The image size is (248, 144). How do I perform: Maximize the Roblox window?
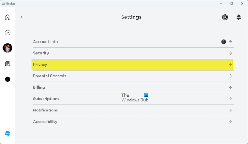tap(232, 4)
